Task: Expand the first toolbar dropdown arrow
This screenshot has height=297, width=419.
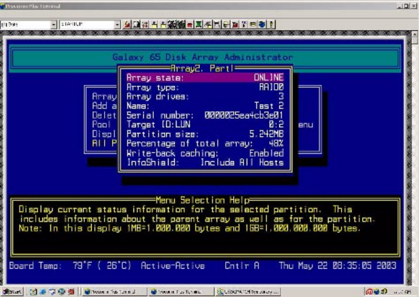Action: coord(54,25)
